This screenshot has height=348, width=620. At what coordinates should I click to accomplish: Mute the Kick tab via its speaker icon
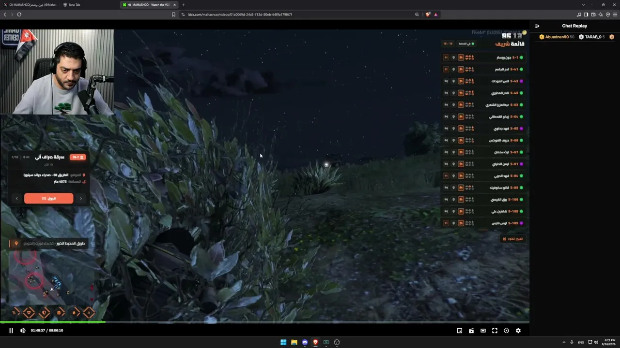point(129,5)
